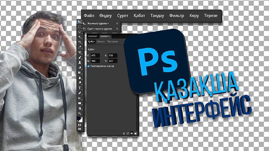This screenshot has height=151, width=269.
Task: Open the Терезе menu
Action: click(x=211, y=15)
